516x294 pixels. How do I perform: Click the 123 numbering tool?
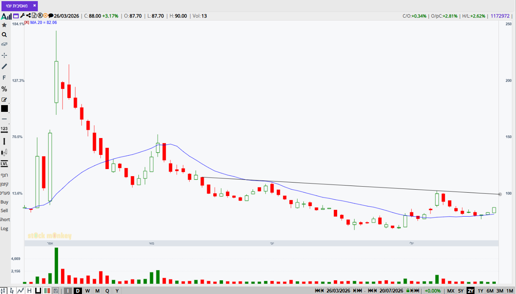click(x=4, y=129)
